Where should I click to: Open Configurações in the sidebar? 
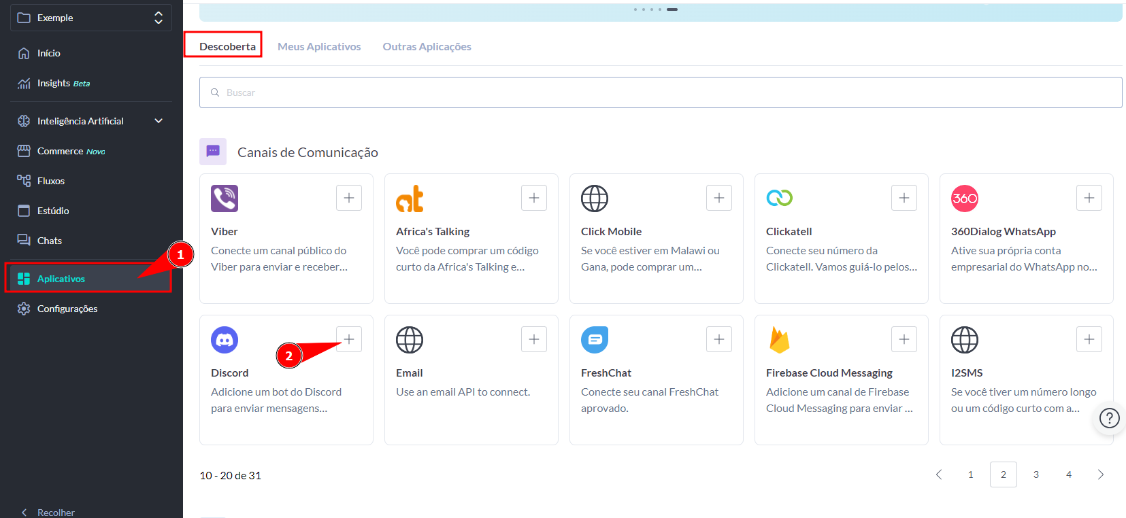tap(67, 309)
